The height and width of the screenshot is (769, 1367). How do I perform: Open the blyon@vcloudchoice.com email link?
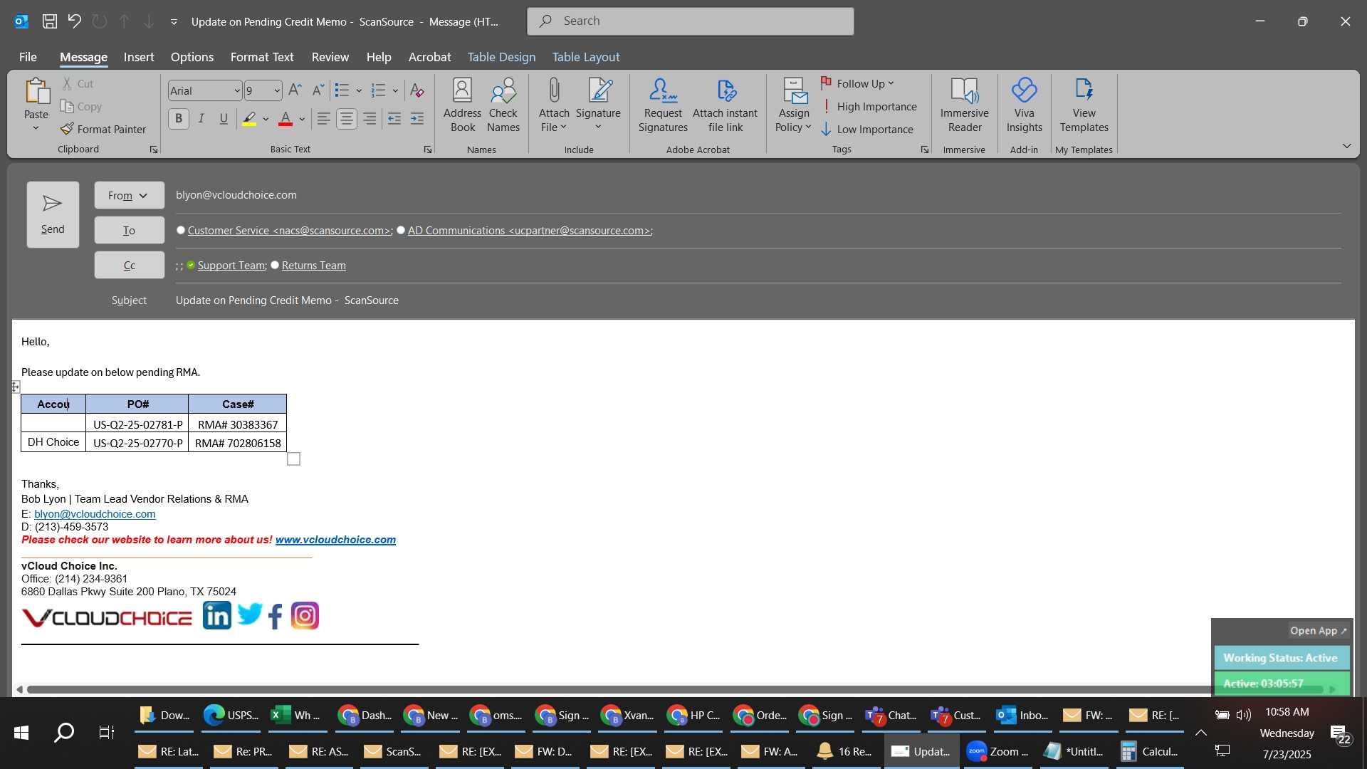pos(95,513)
